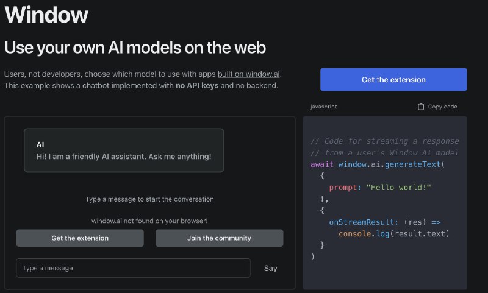This screenshot has width=488, height=293.
Task: Click the await window.ai.generateText code line
Action: tap(378, 164)
